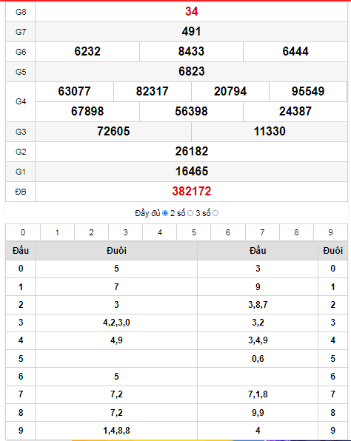Choose digit 0 in the number filter row
The height and width of the screenshot is (441, 351).
pos(23,232)
